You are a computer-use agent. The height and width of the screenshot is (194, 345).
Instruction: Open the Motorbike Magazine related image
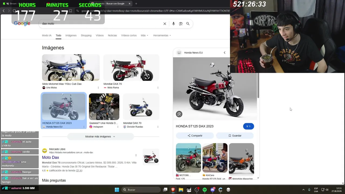click(241, 158)
